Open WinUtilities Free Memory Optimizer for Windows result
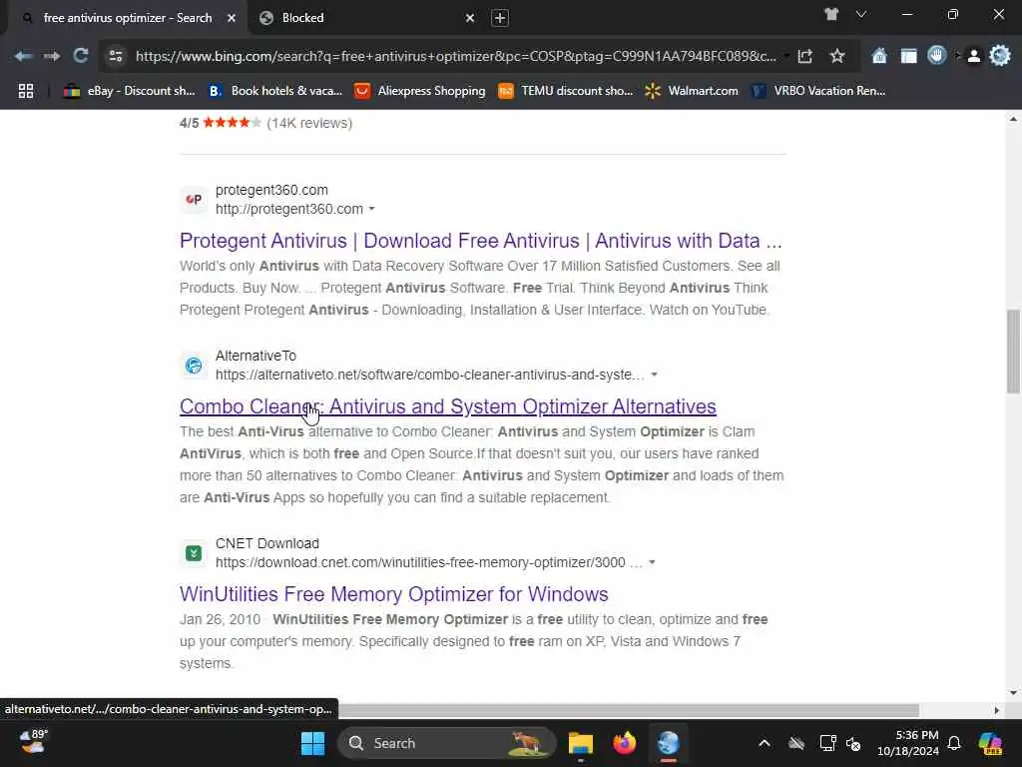1022x767 pixels. [x=393, y=594]
